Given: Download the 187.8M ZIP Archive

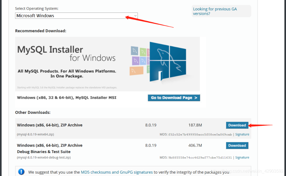Looking at the screenshot, I should (x=237, y=125).
